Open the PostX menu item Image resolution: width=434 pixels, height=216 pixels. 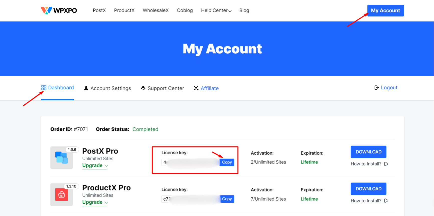pos(99,10)
